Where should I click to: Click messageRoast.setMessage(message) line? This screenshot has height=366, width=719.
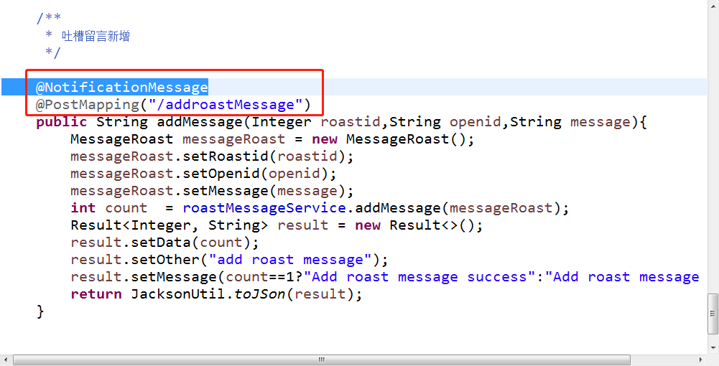pos(213,191)
